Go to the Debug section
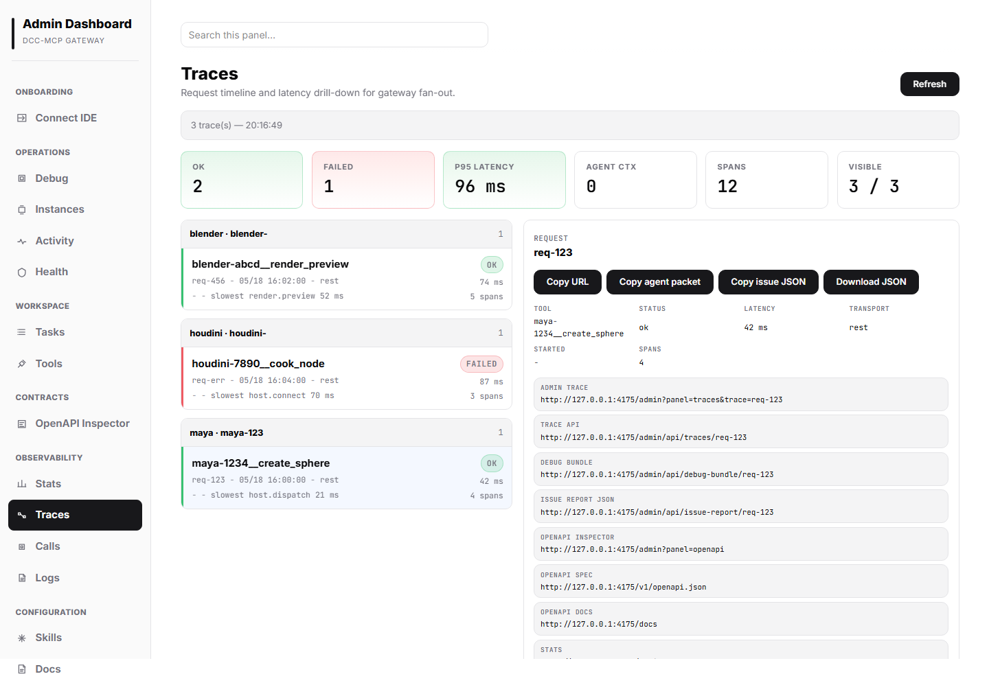 75,178
